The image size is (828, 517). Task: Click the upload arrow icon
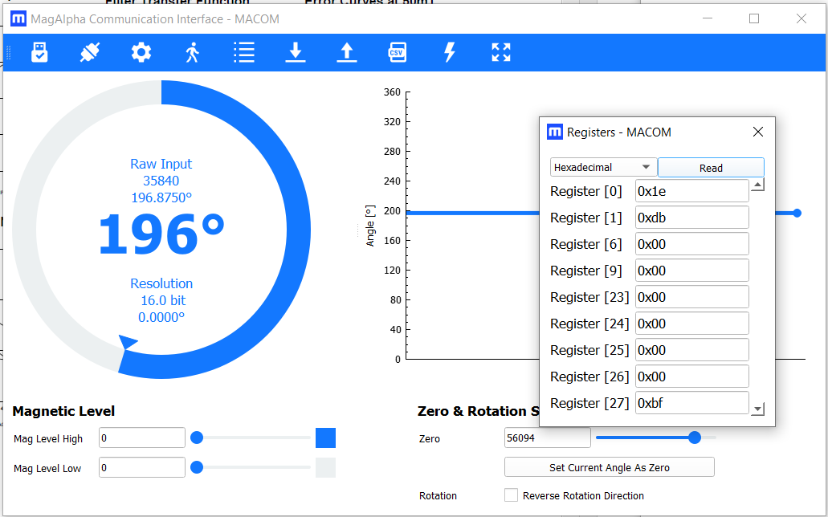click(346, 53)
